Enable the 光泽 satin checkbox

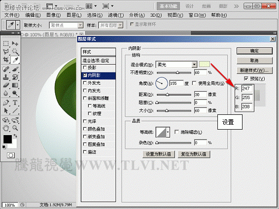coord(85,121)
